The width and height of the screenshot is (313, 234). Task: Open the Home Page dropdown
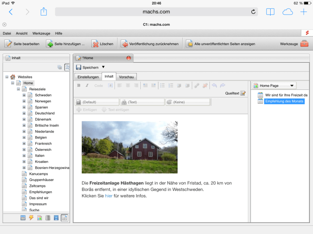click(292, 85)
